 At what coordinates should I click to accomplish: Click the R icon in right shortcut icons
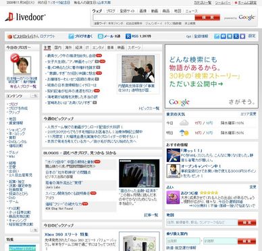[x=236, y=36]
